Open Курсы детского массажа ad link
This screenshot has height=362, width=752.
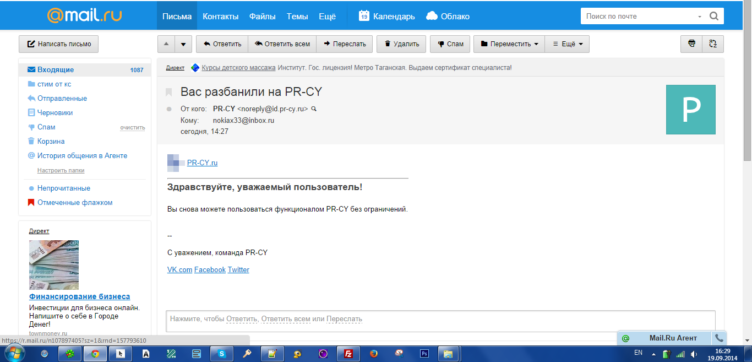238,68
